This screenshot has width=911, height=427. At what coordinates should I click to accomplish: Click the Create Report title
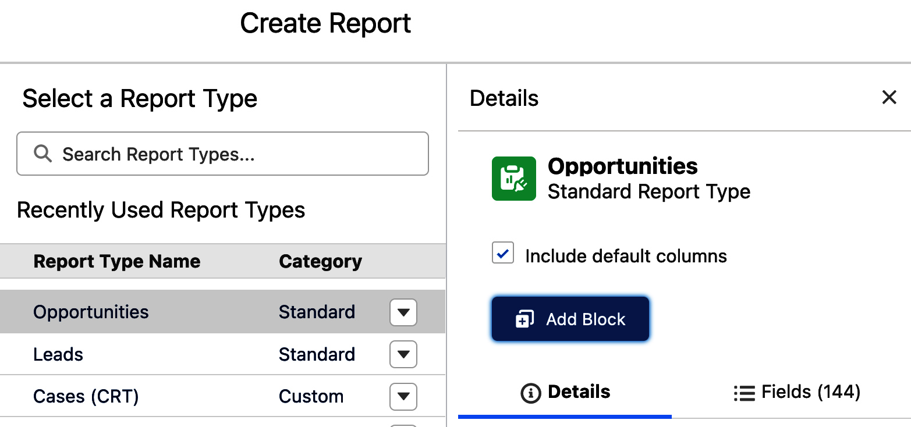tap(325, 23)
